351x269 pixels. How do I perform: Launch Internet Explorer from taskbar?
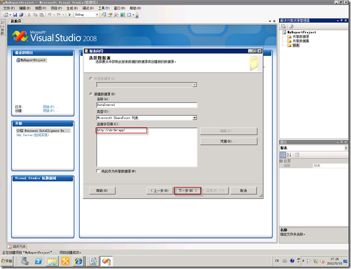78,261
